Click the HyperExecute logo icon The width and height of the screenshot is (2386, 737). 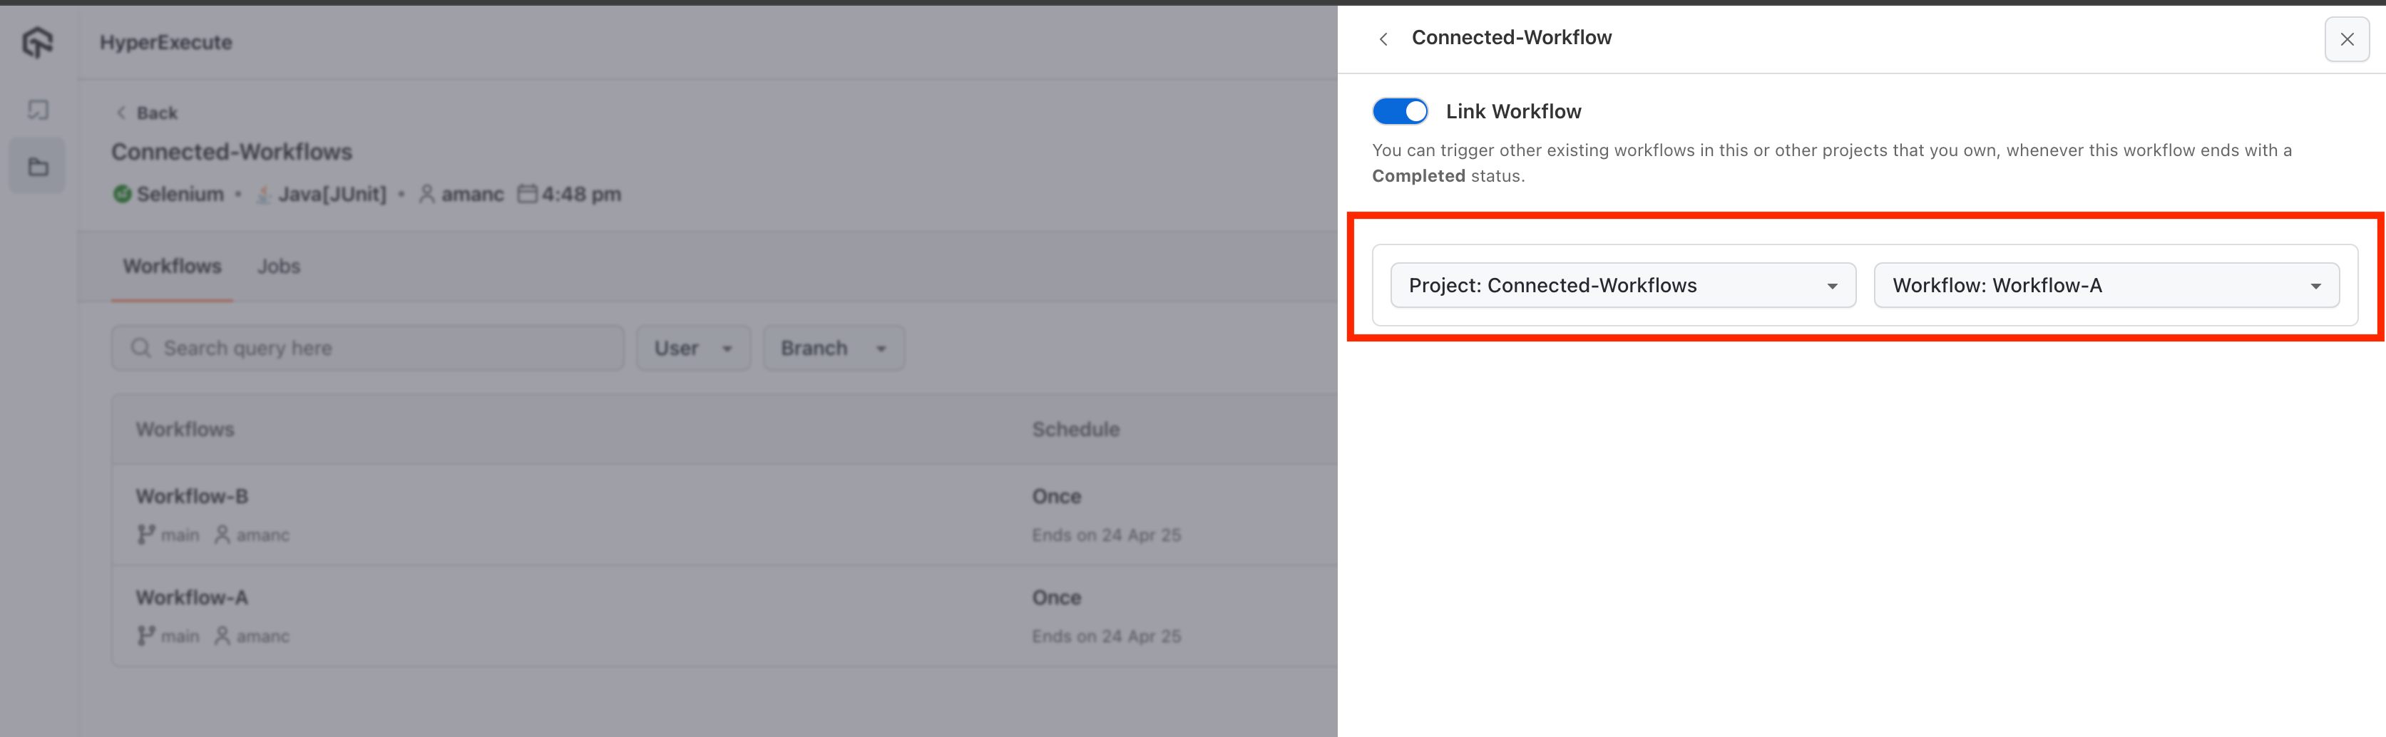tap(38, 41)
